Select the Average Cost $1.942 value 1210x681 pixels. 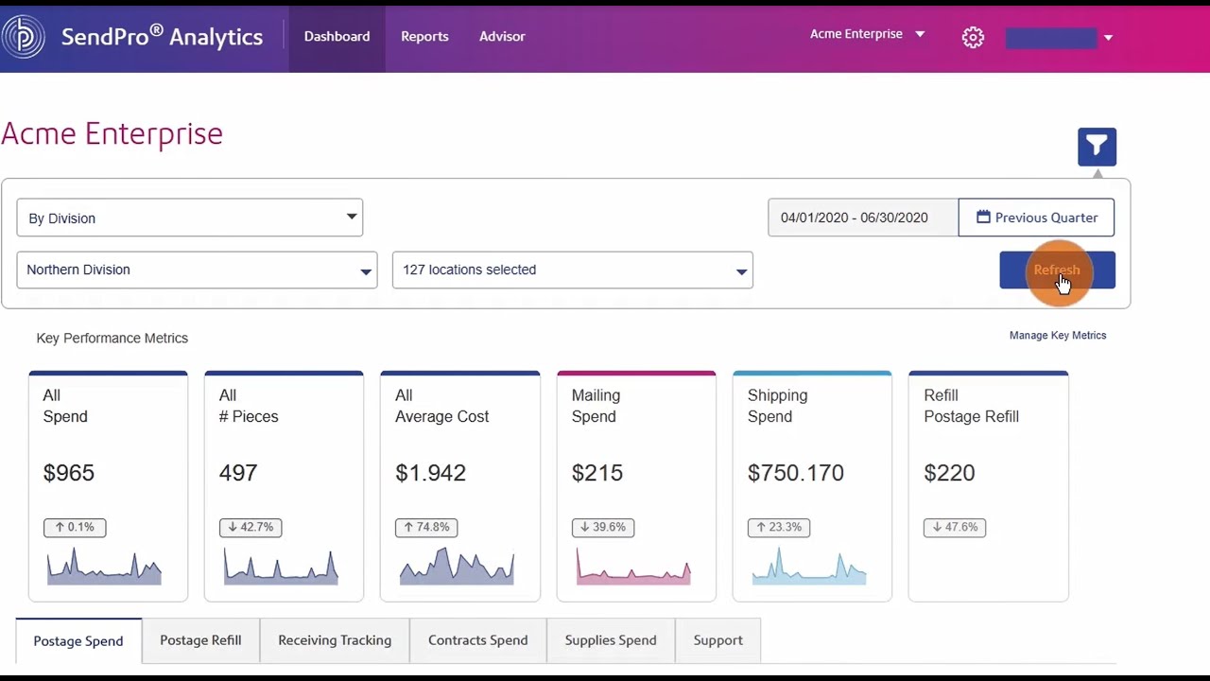pyautogui.click(x=430, y=473)
